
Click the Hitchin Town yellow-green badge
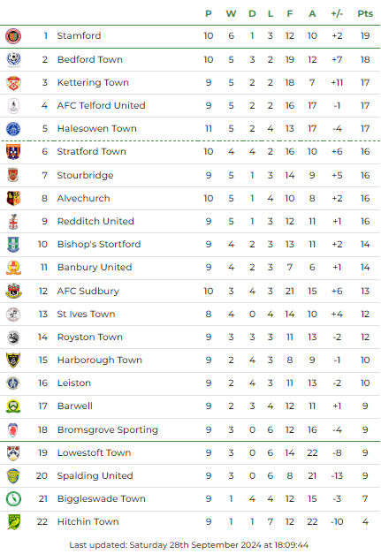tap(13, 522)
